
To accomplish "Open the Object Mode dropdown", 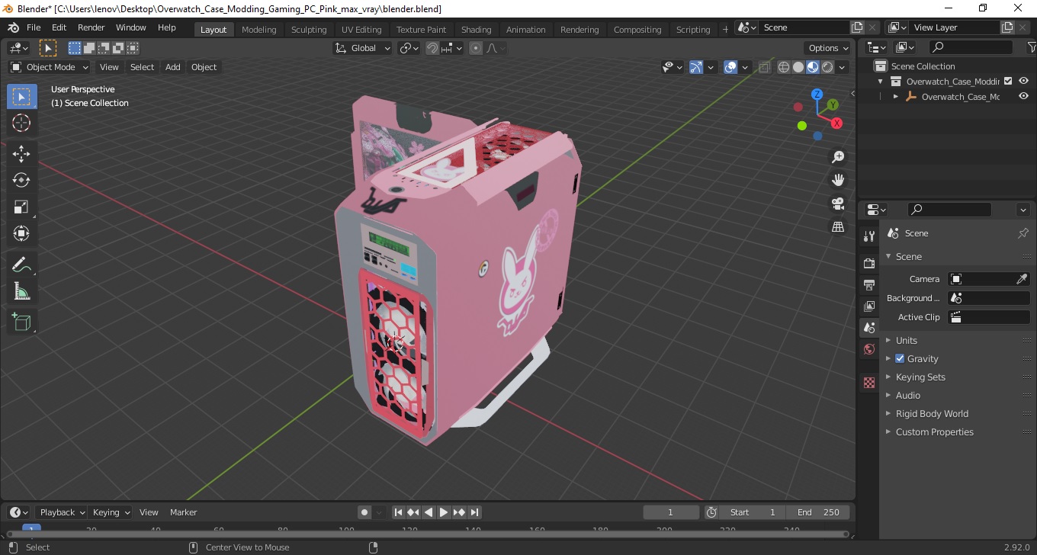I will click(50, 67).
